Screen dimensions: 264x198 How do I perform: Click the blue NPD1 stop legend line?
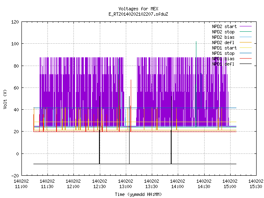[245, 53]
